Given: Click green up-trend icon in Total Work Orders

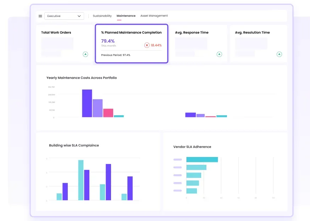Looking at the screenshot, I should click(x=85, y=54).
